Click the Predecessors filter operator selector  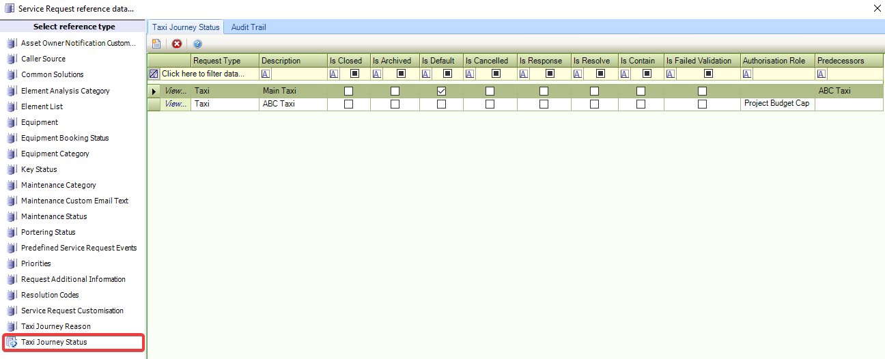tap(822, 74)
